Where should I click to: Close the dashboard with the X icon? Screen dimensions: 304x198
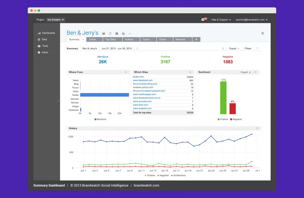[x=262, y=33]
